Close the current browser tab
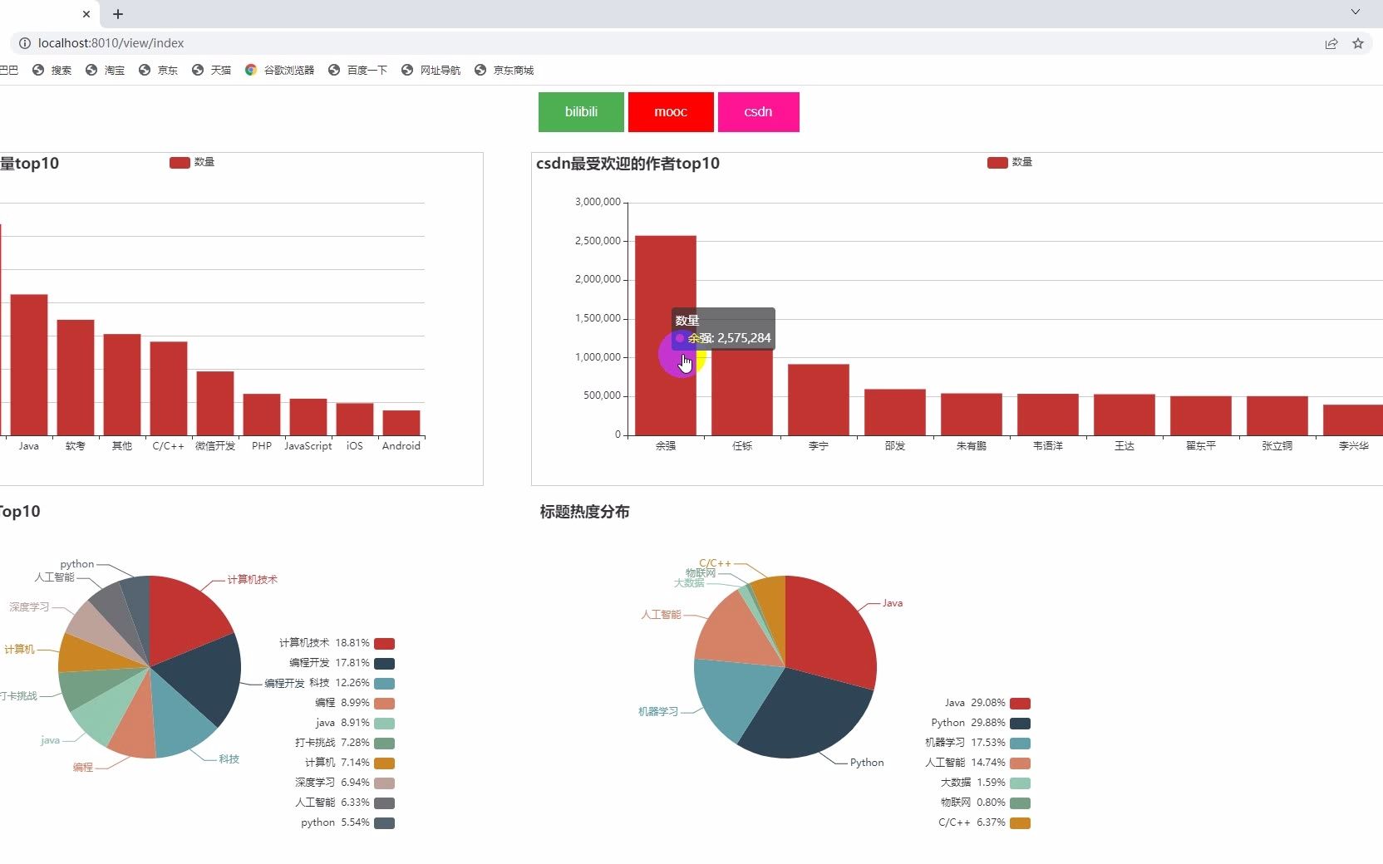Viewport: 1383px width, 864px height. coord(86,14)
